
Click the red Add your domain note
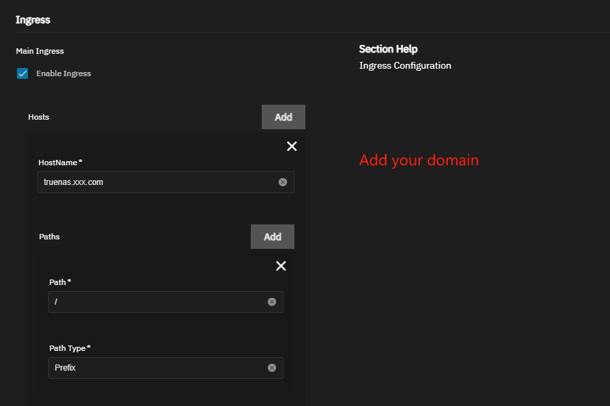(x=418, y=160)
